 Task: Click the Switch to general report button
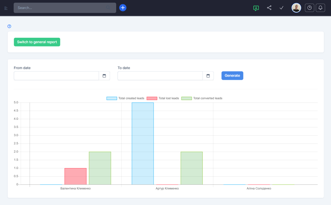[x=37, y=42]
